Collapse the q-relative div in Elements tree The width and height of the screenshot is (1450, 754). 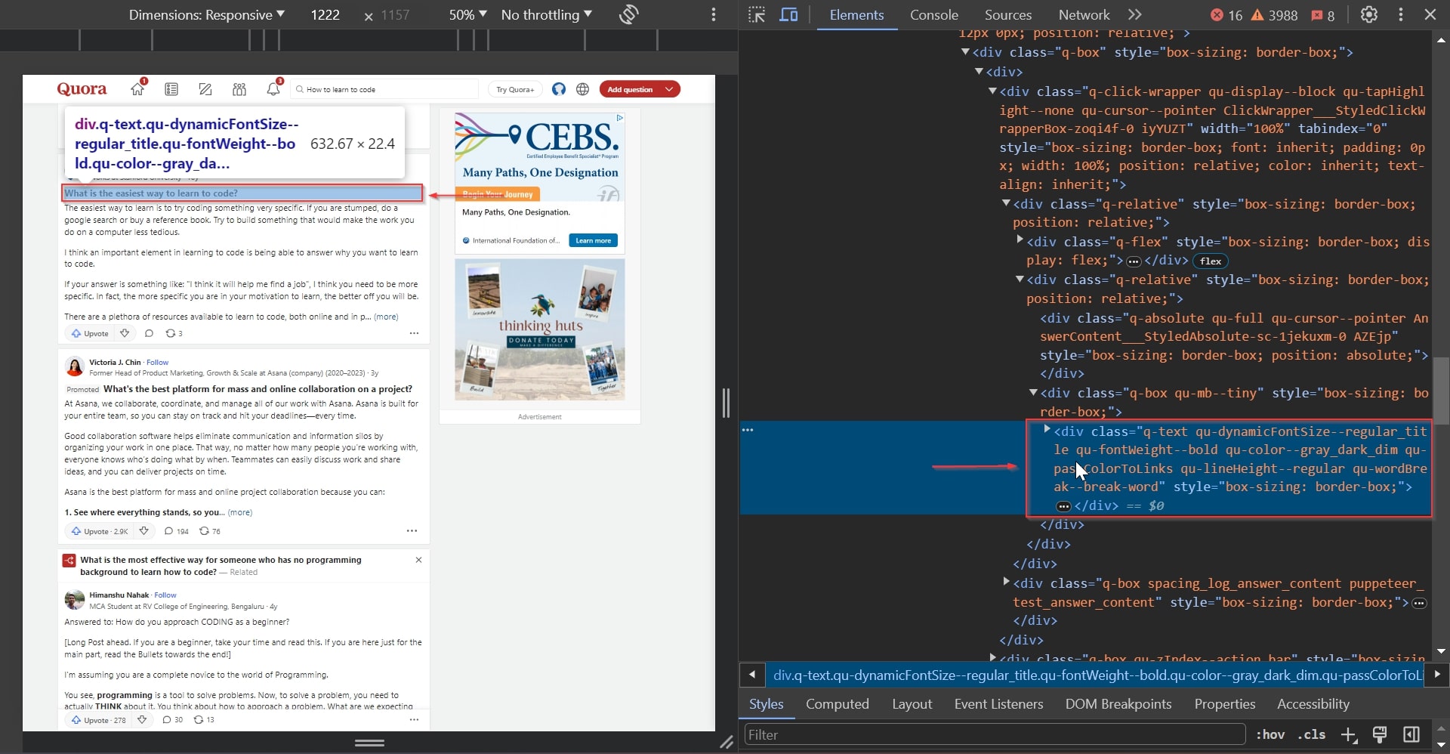pos(1007,203)
